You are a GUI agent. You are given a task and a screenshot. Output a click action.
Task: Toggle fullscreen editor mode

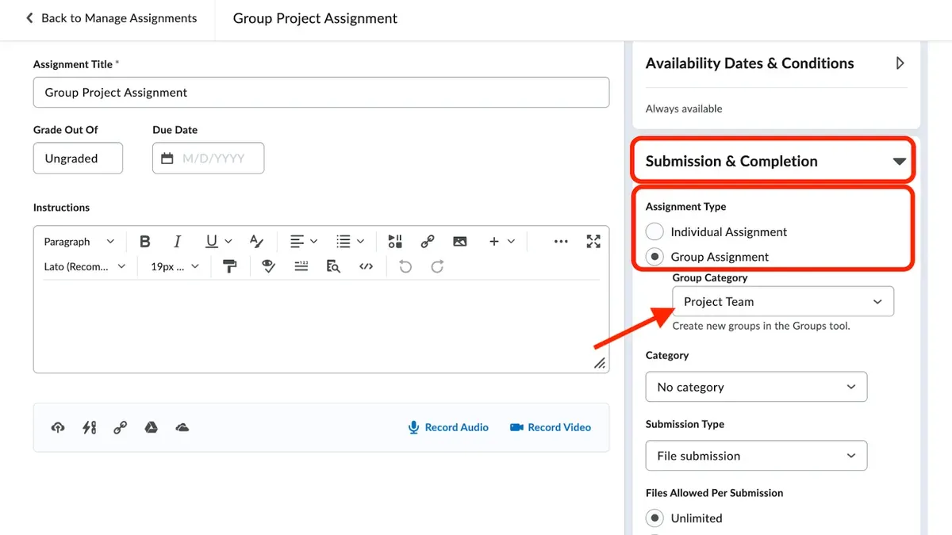[x=593, y=242]
